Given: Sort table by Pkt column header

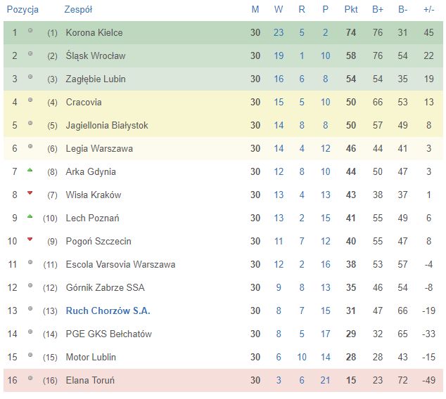Looking at the screenshot, I should 351,9.
